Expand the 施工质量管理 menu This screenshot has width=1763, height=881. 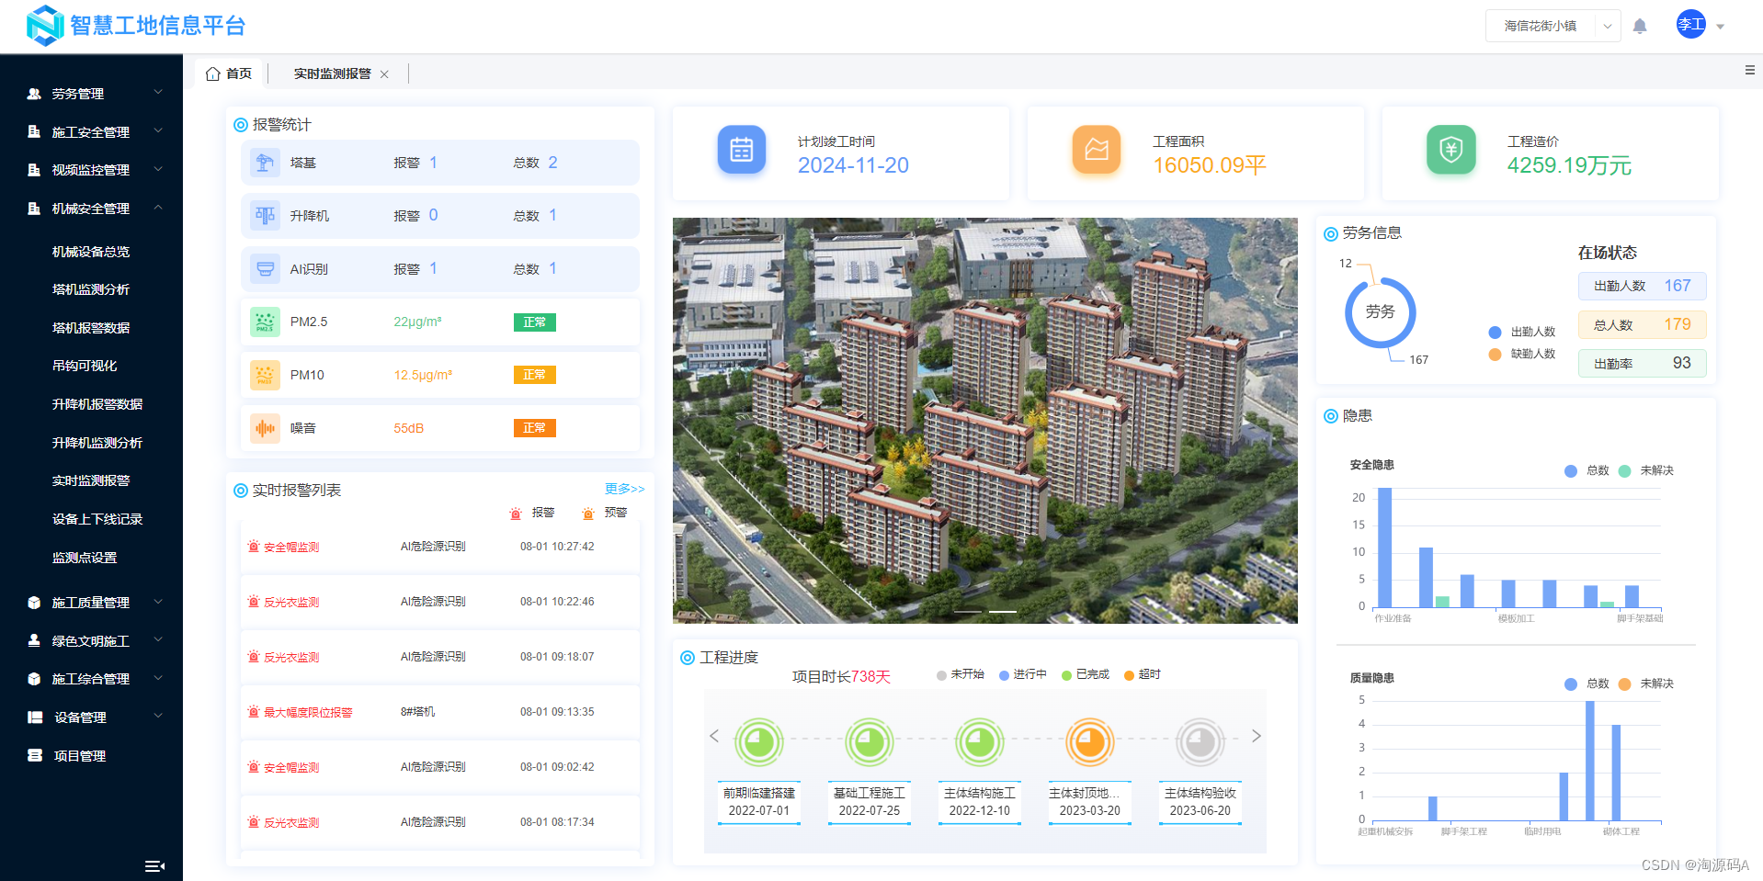92,603
